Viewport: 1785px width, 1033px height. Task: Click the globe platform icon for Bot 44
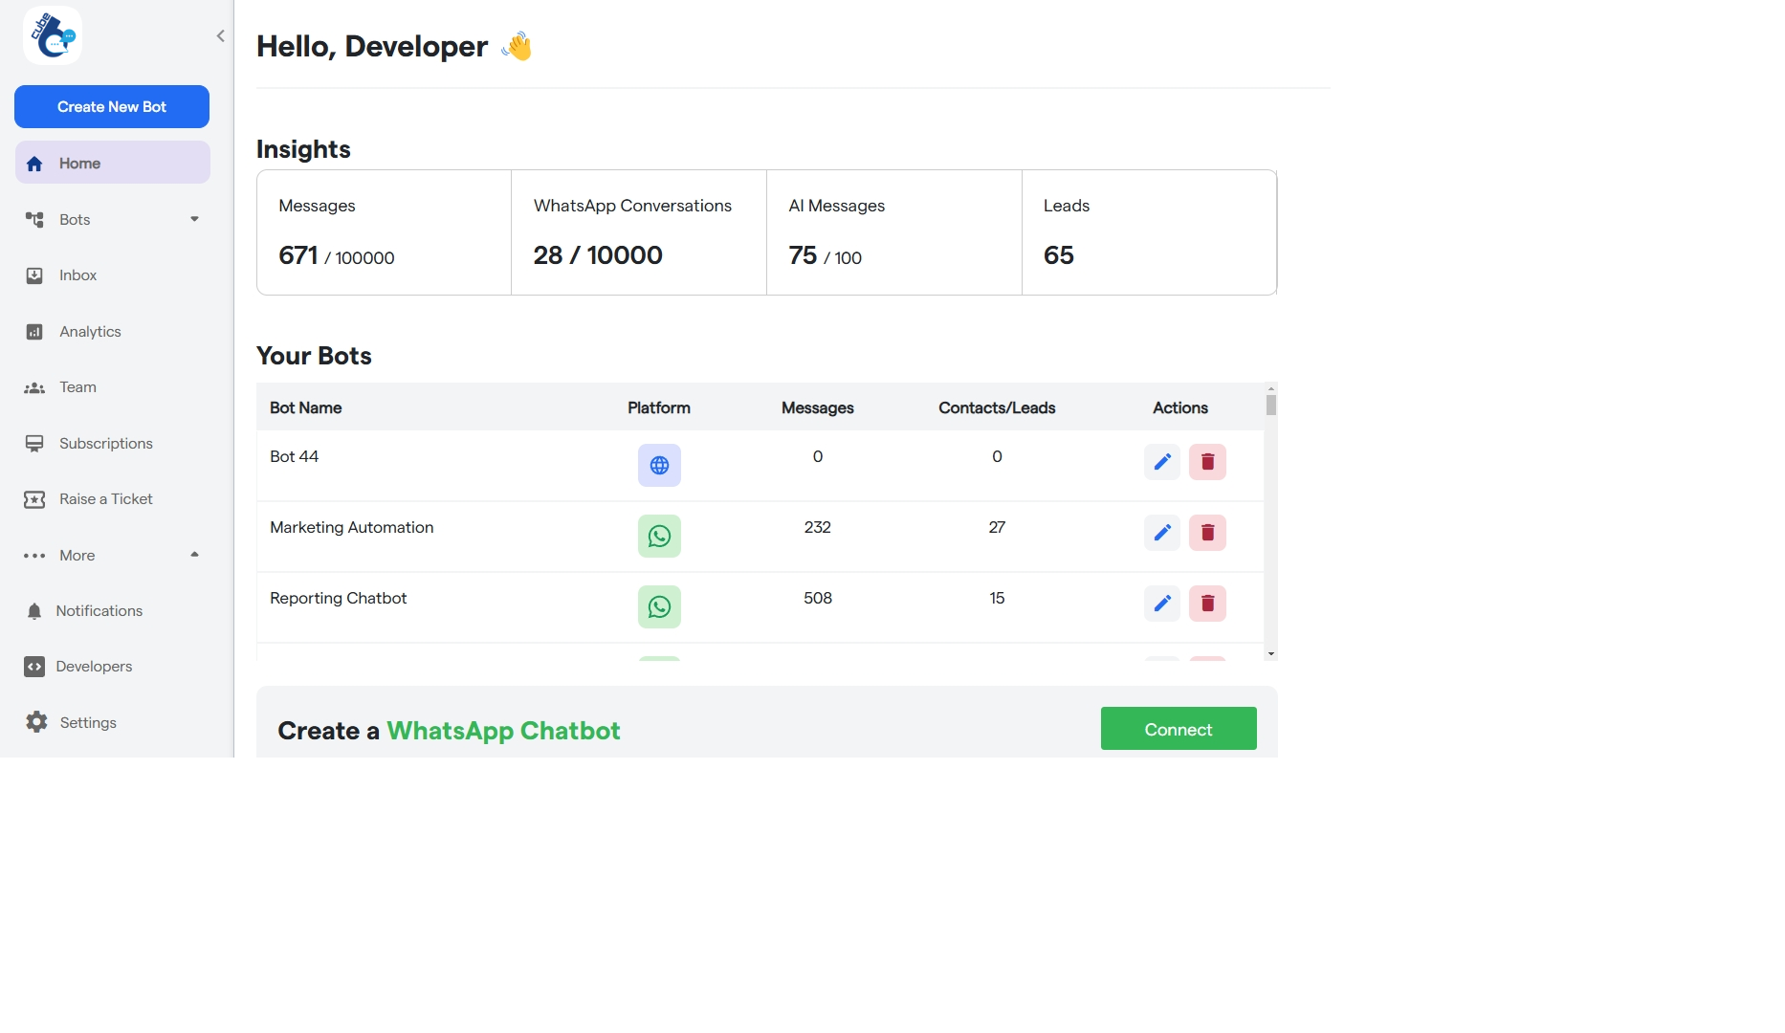pos(659,466)
